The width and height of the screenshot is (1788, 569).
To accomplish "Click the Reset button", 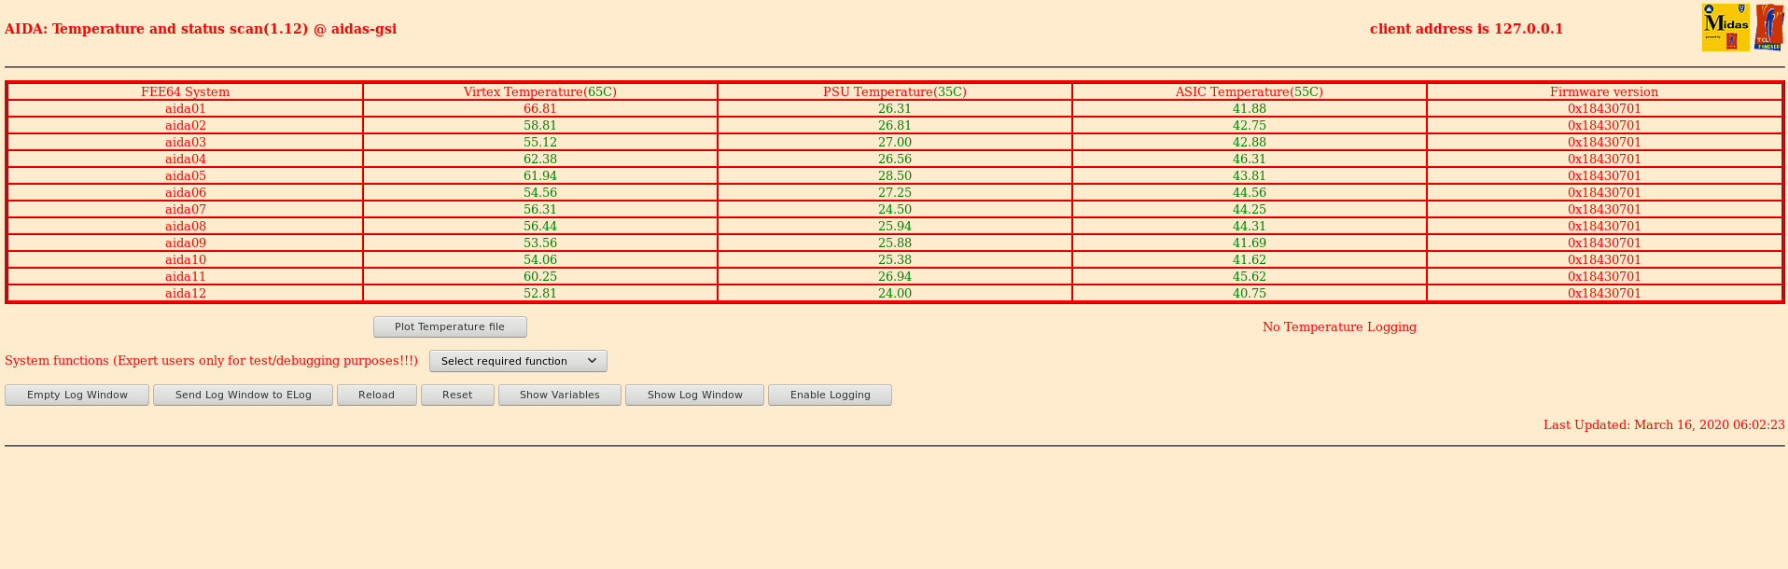I will (x=457, y=395).
